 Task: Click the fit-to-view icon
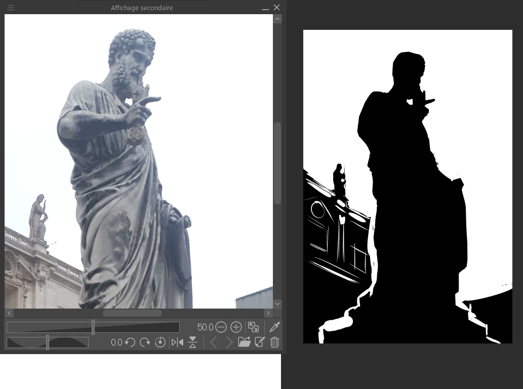[x=253, y=327]
